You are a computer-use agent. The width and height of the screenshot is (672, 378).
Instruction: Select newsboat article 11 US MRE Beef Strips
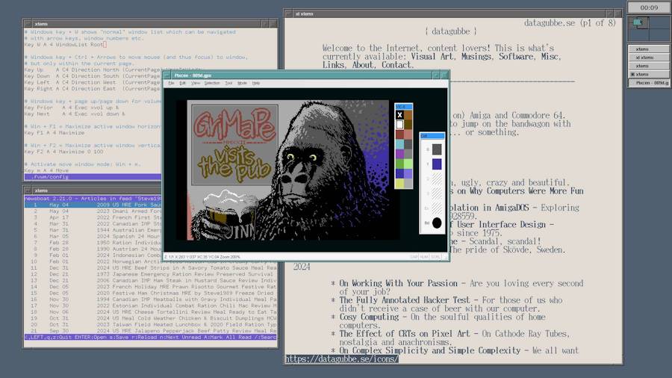(x=150, y=268)
